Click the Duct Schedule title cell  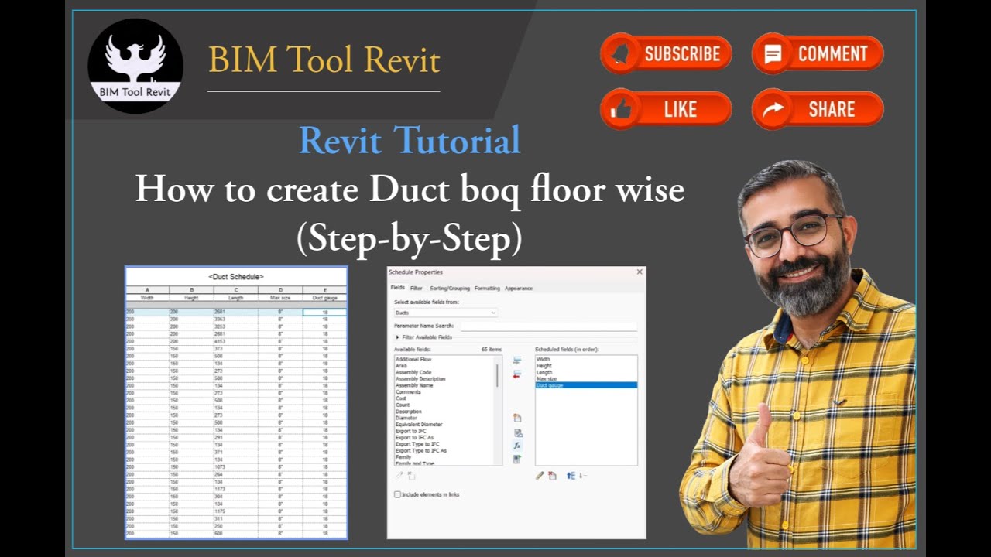[x=236, y=276]
